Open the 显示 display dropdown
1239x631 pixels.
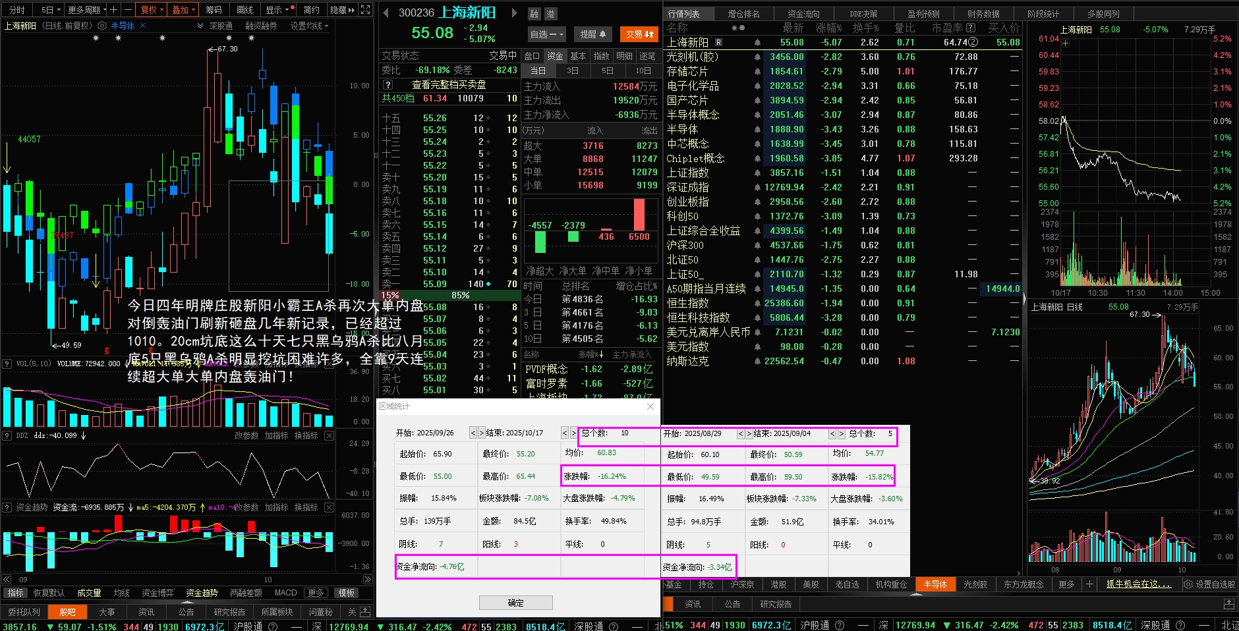click(277, 10)
